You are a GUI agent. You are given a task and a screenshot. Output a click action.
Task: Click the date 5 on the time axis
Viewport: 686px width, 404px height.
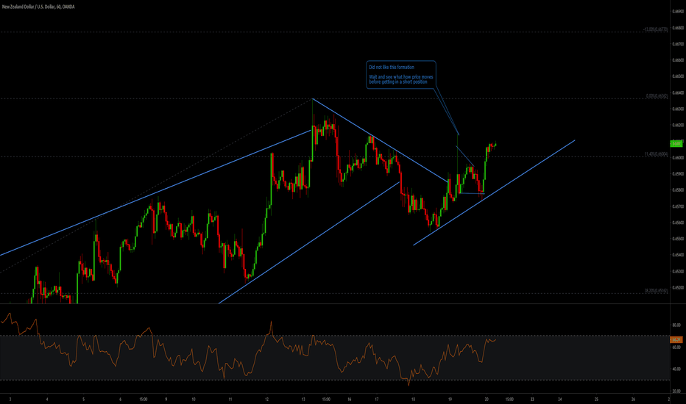pos(83,400)
